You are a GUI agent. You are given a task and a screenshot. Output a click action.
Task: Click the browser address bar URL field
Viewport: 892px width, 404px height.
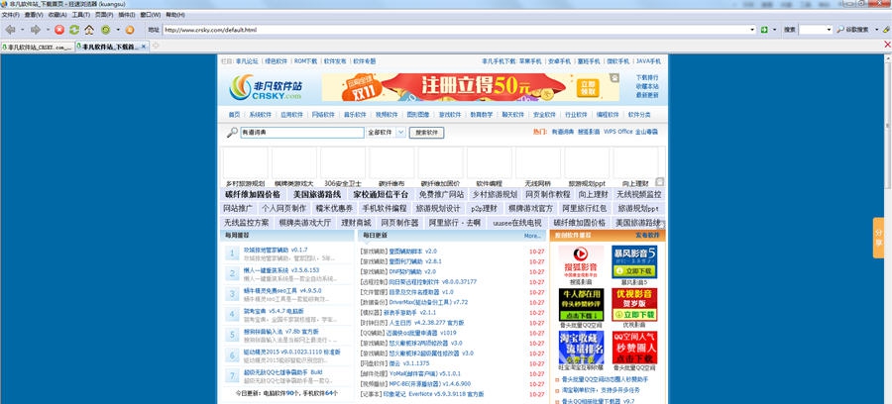[x=456, y=30]
